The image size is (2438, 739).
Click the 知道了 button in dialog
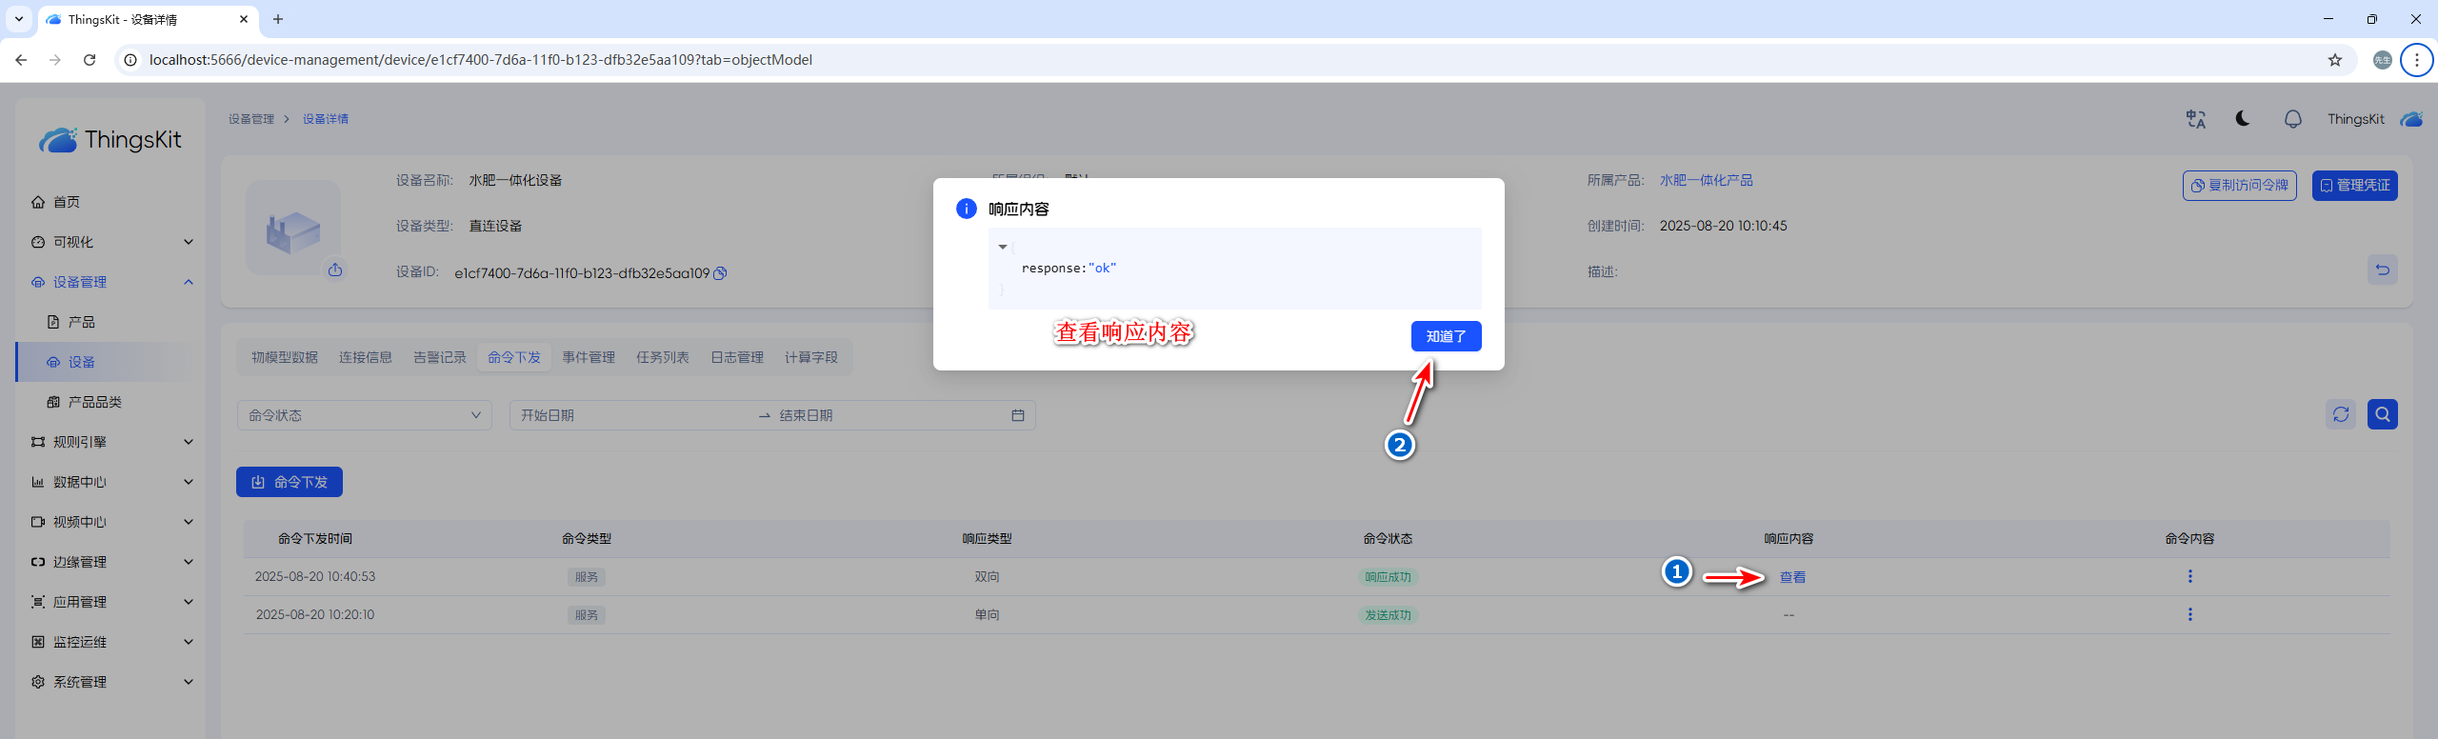click(x=1446, y=336)
